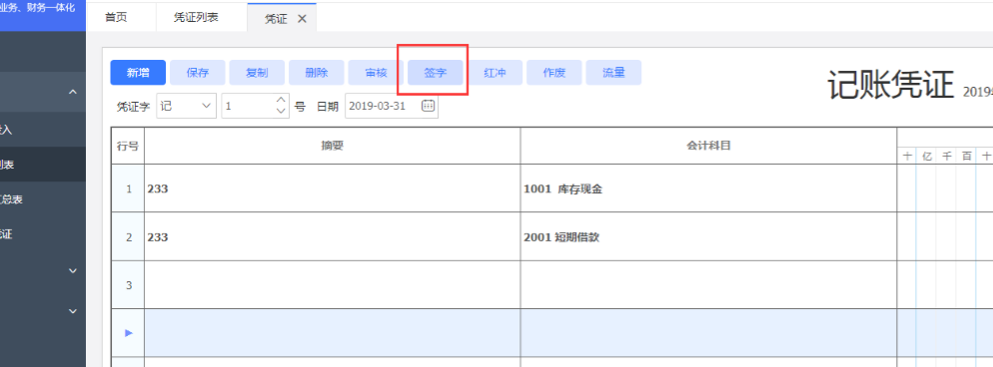Increase voucher number with up arrow
Viewport: 993px width, 367px height.
click(x=281, y=100)
